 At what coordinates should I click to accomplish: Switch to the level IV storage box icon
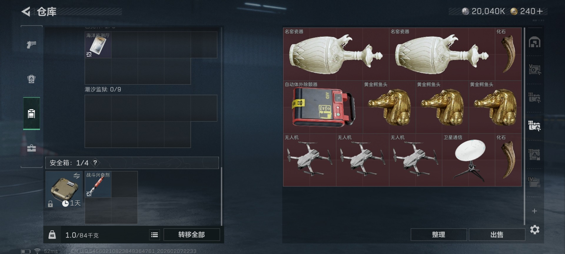tap(534, 182)
